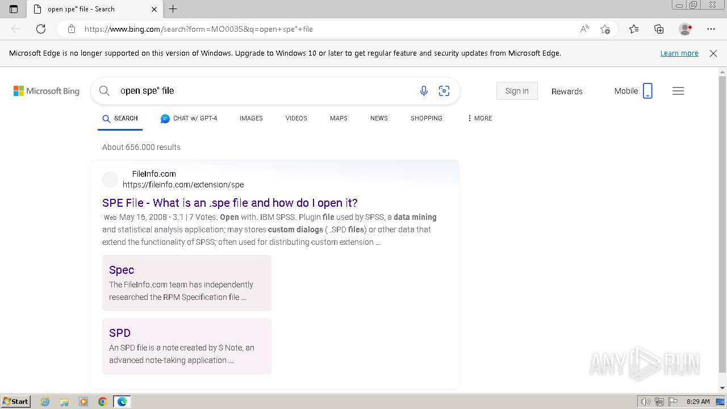Image resolution: width=727 pixels, height=409 pixels.
Task: View site information lock icon
Action: [72, 29]
